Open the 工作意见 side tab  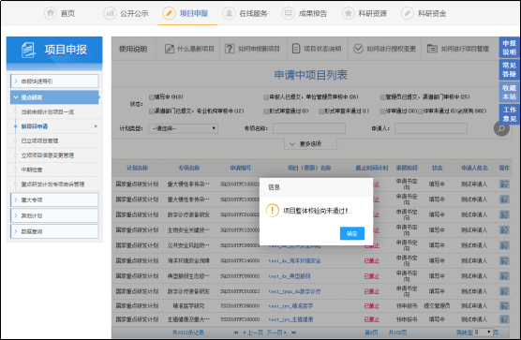(x=509, y=114)
